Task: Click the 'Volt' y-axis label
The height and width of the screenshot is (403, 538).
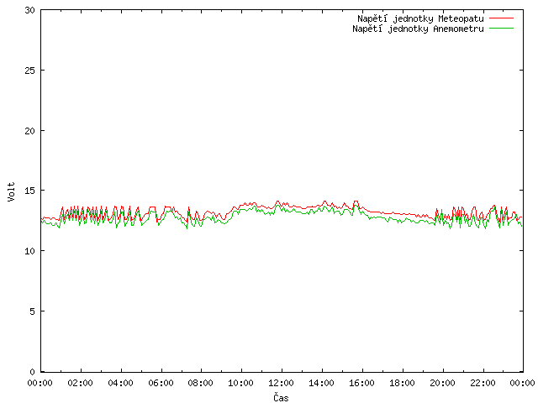Action: pos(11,191)
